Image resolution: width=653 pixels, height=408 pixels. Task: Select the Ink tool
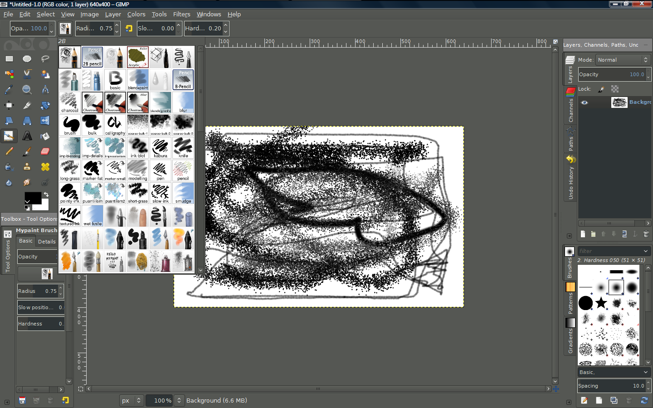click(9, 167)
